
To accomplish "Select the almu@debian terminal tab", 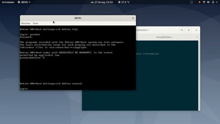I will pos(165,37).
